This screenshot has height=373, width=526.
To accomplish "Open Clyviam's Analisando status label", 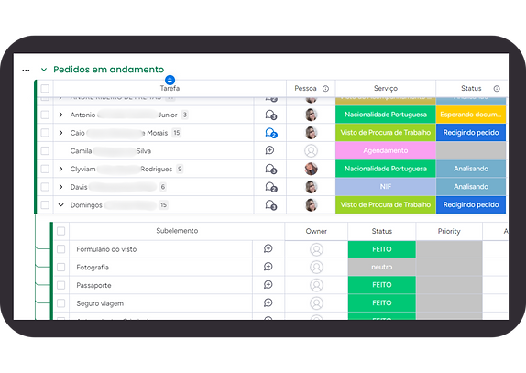I will pos(471,169).
